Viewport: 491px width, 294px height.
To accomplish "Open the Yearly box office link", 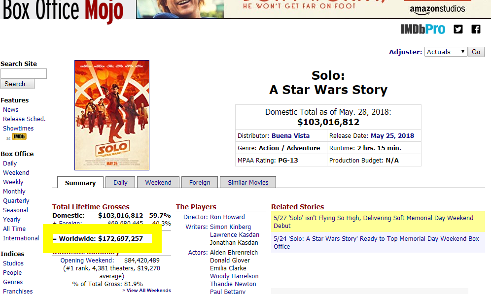I will click(12, 220).
